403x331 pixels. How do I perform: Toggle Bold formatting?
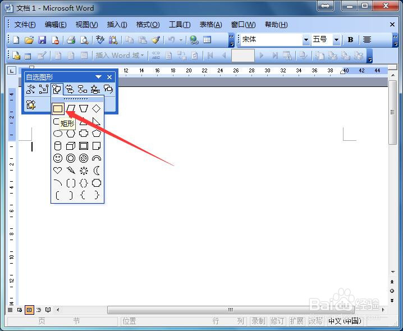[x=350, y=40]
